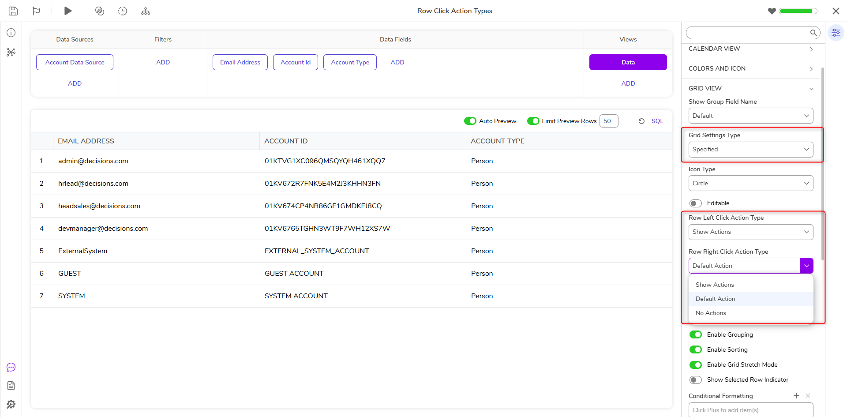Turn off Enable Grid Stretch Mode
Image resolution: width=847 pixels, height=417 pixels.
tap(696, 364)
